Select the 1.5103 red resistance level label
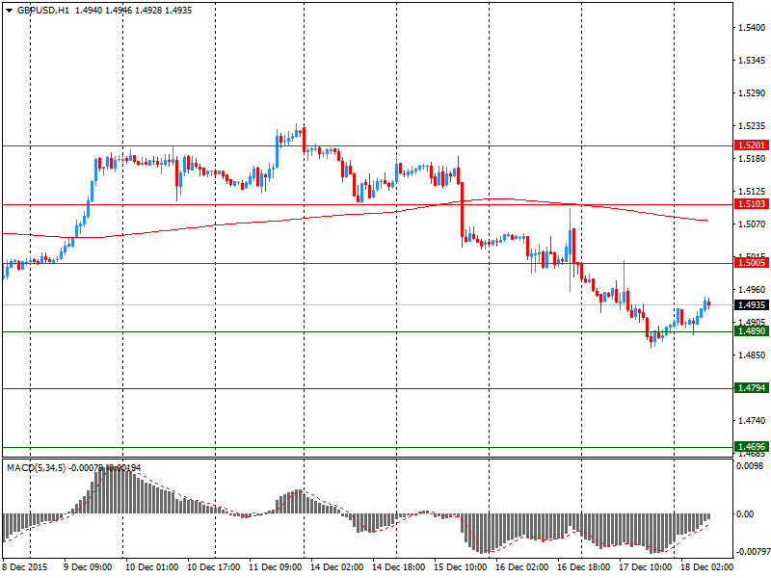Screen dimensions: 771x578 pos(752,204)
